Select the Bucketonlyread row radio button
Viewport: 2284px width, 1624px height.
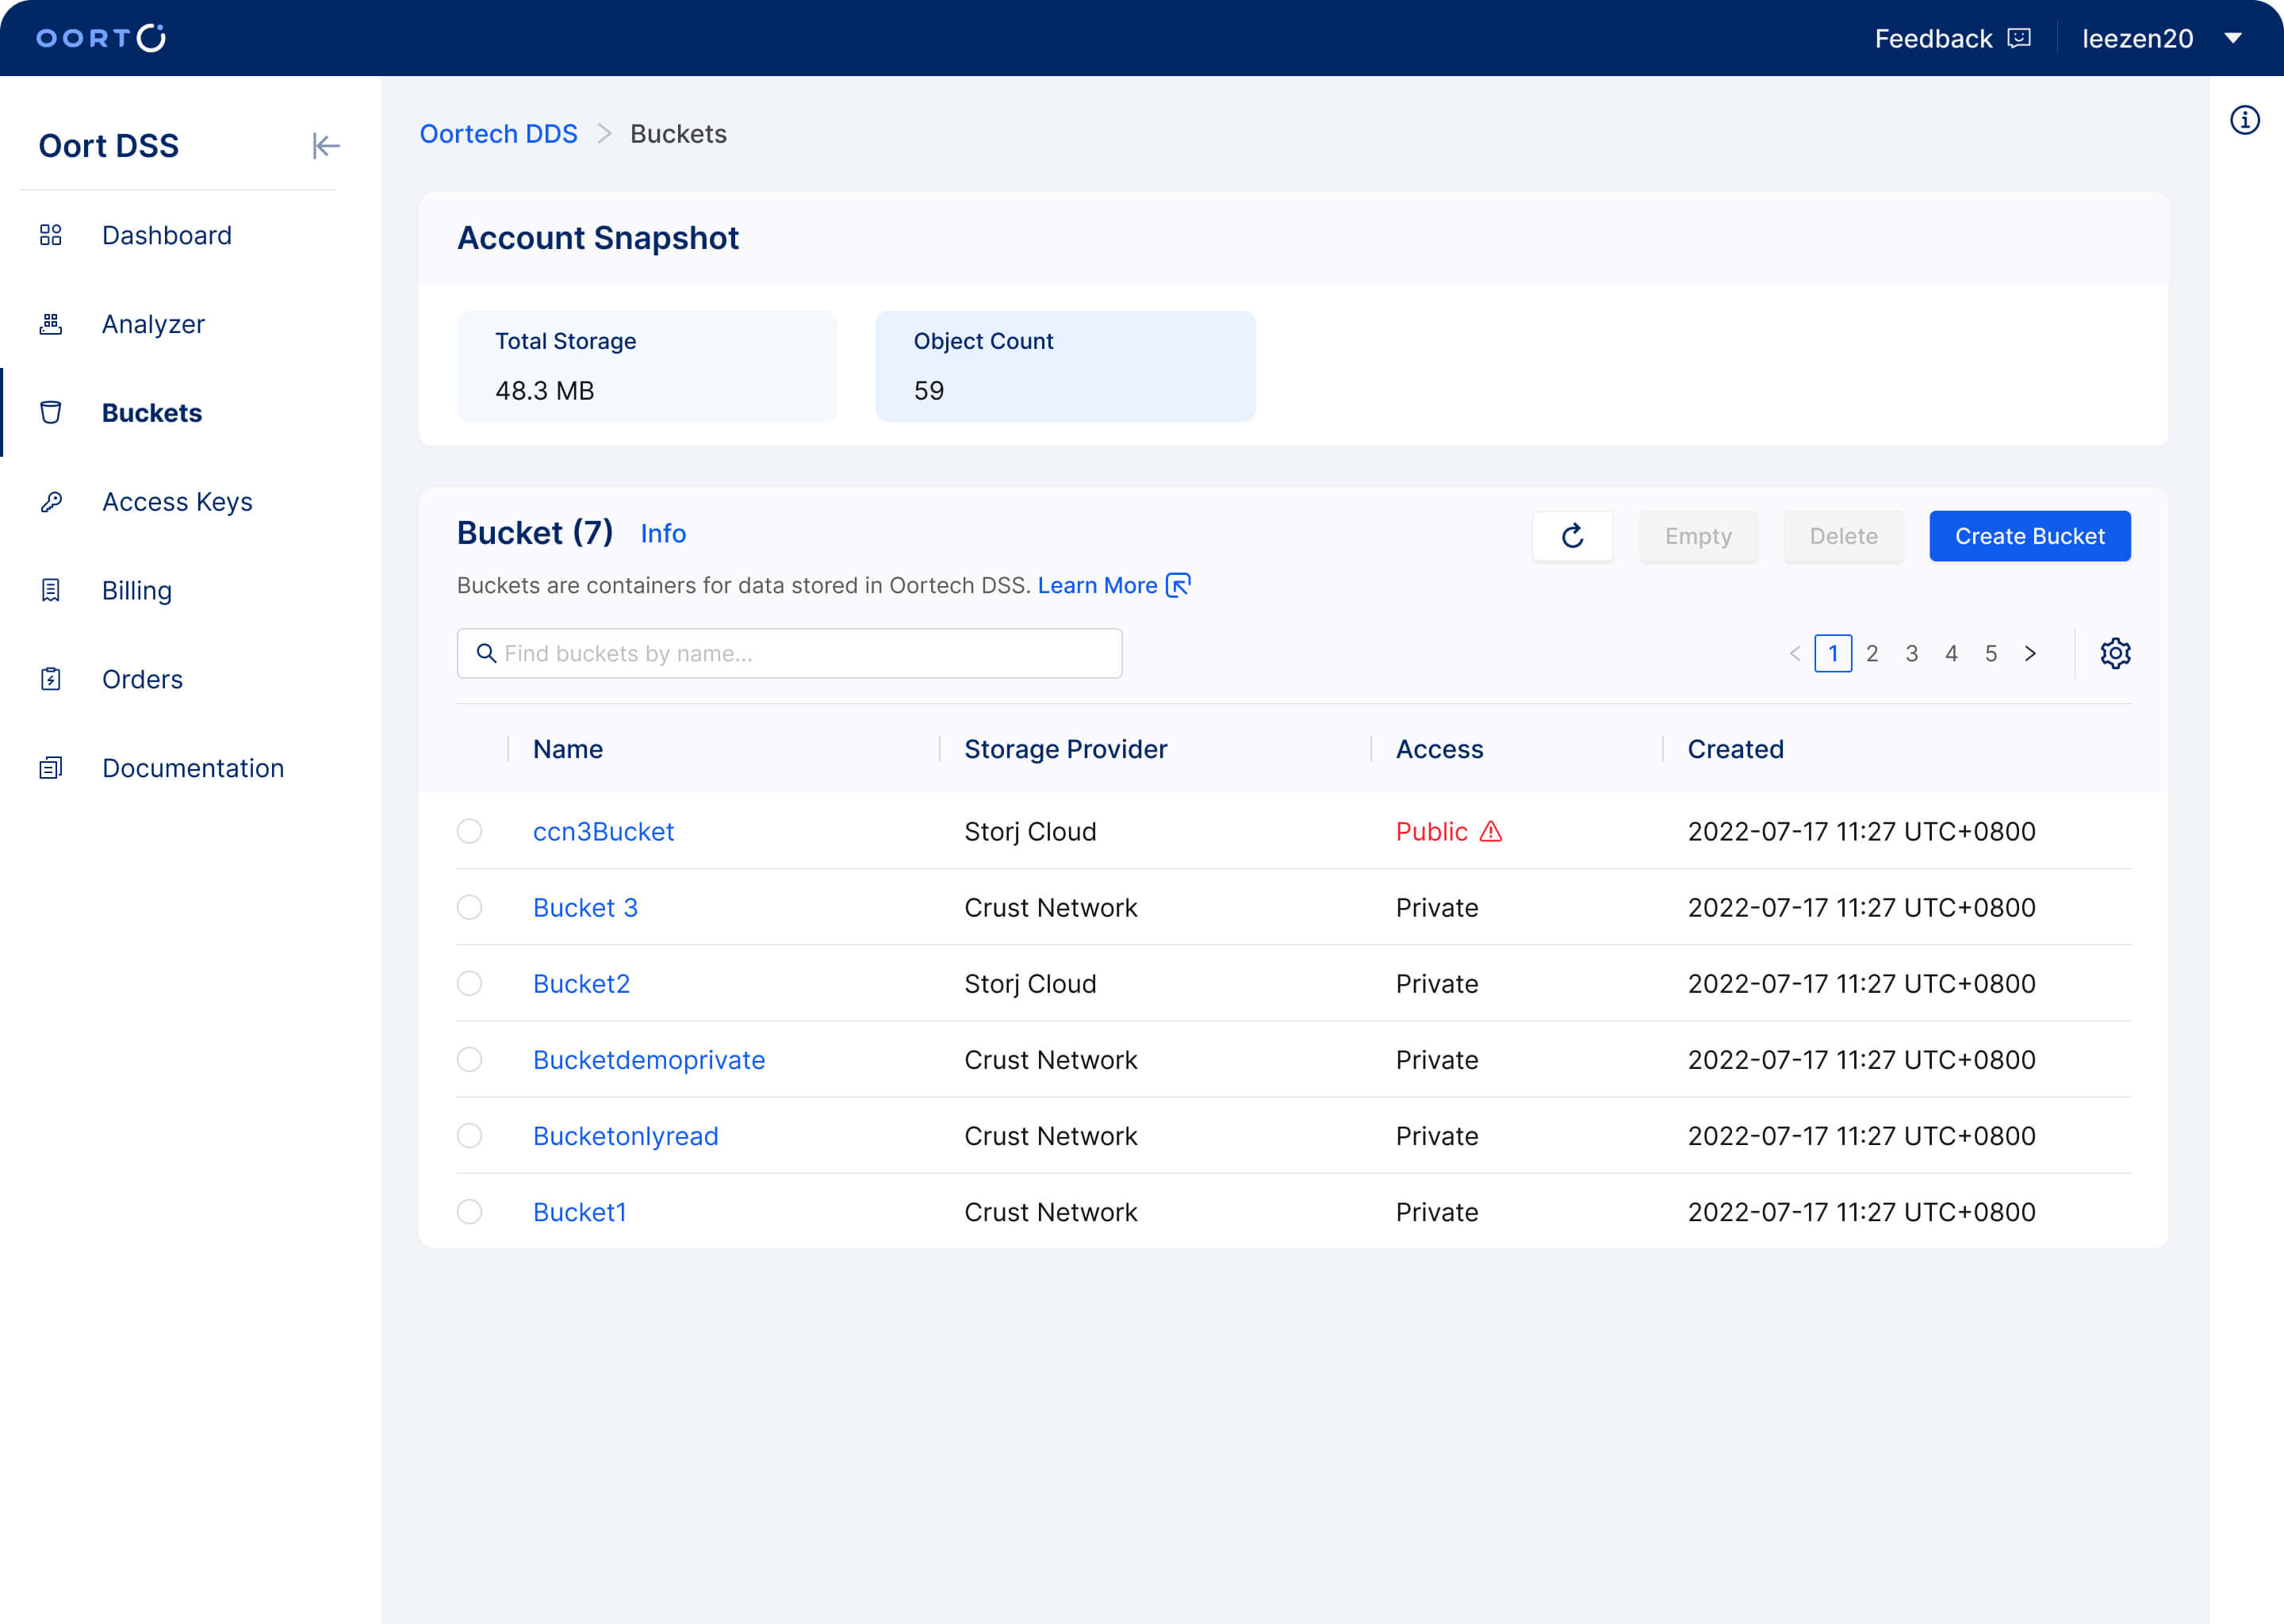coord(469,1136)
